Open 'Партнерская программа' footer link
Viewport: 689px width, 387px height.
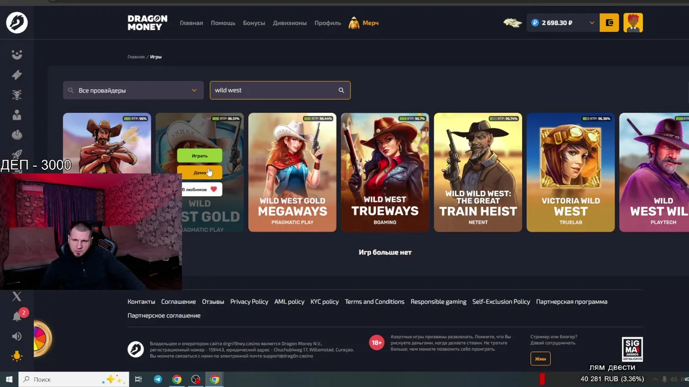pyautogui.click(x=572, y=302)
